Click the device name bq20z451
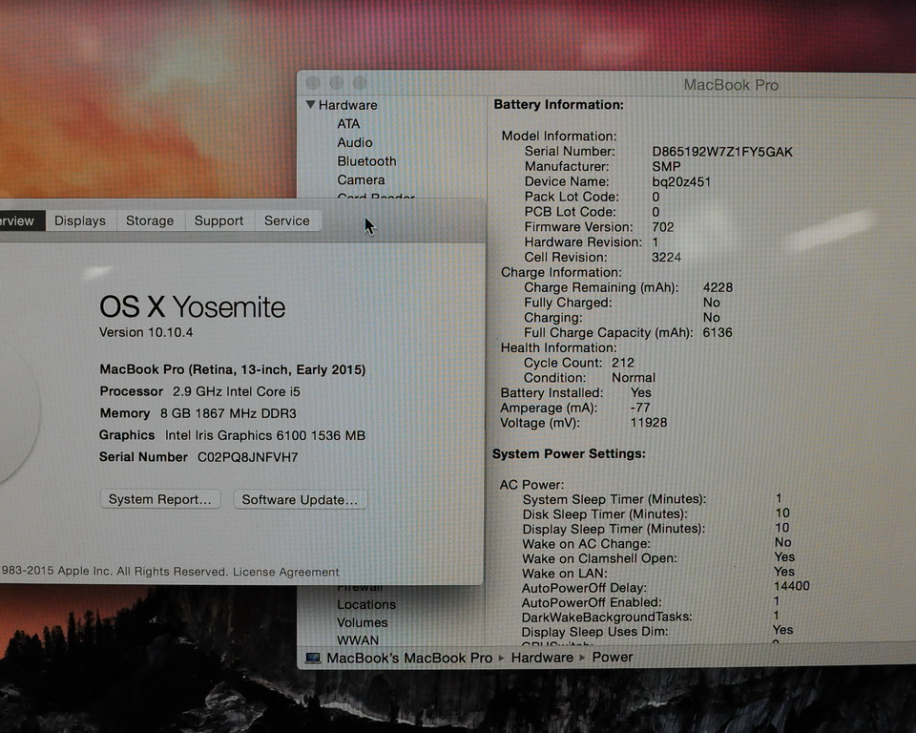Image resolution: width=916 pixels, height=733 pixels. click(681, 181)
